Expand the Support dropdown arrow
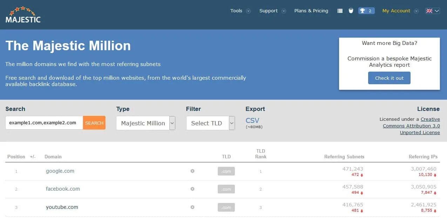 click(x=284, y=11)
